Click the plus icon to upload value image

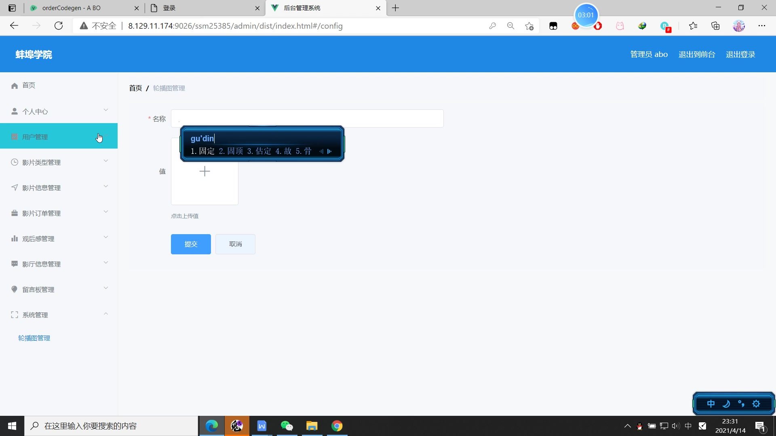tap(205, 172)
